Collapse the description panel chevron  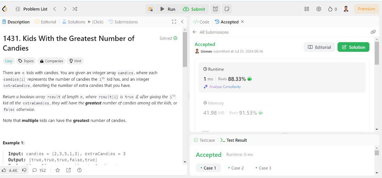pos(182,22)
